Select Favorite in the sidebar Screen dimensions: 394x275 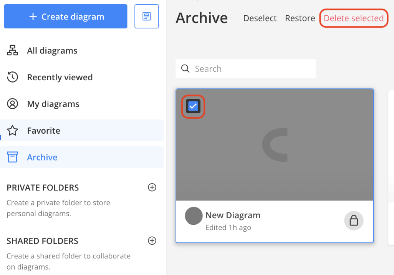click(x=82, y=131)
